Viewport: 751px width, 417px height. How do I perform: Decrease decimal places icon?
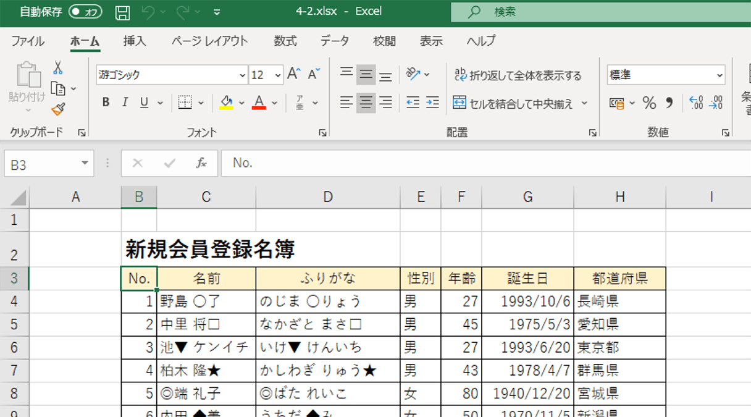[716, 103]
